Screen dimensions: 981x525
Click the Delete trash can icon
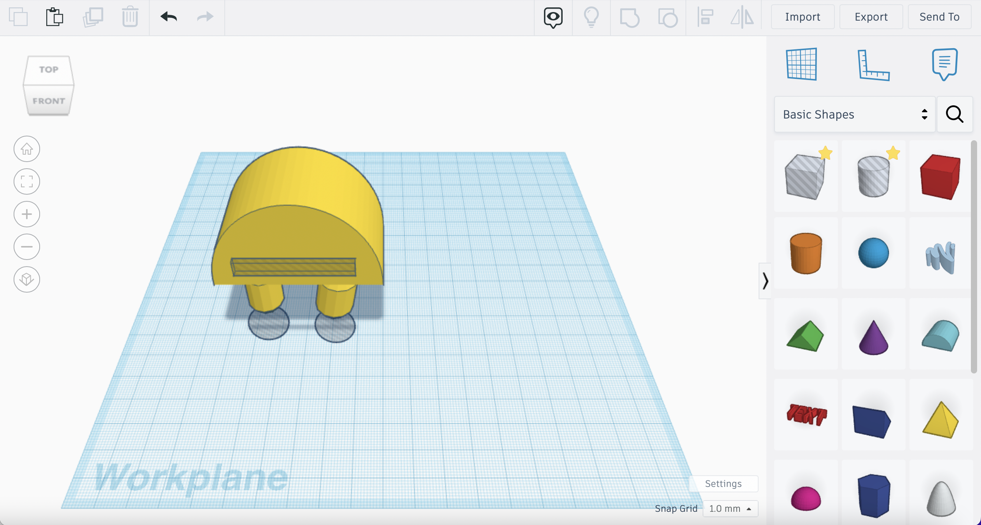[x=130, y=17]
